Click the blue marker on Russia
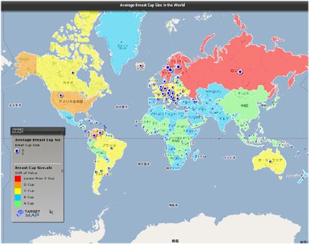Screen dimensions: 309x244 240,72
